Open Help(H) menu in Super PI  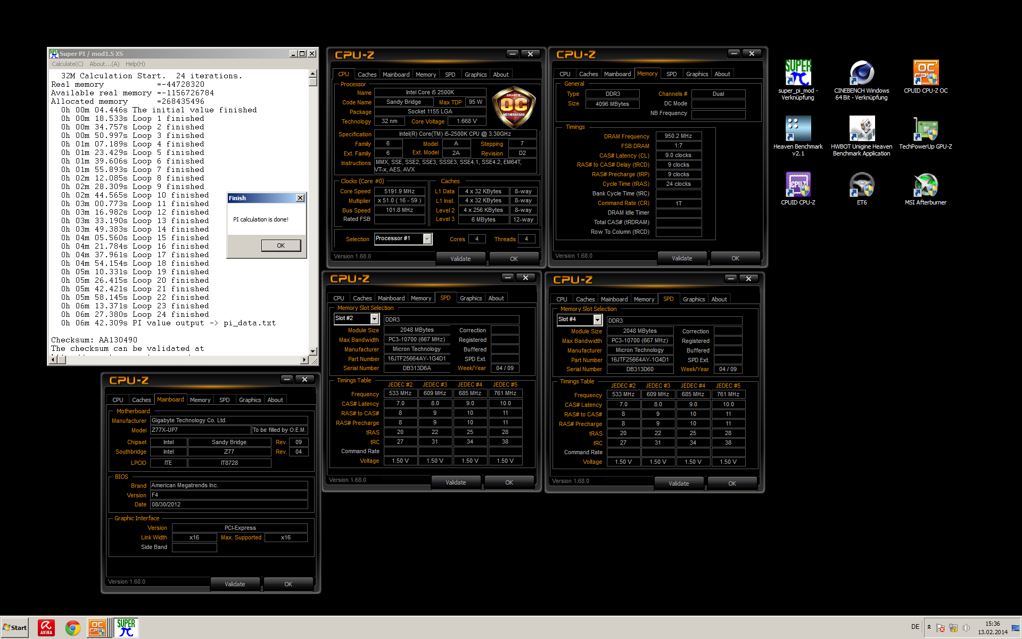coord(135,64)
